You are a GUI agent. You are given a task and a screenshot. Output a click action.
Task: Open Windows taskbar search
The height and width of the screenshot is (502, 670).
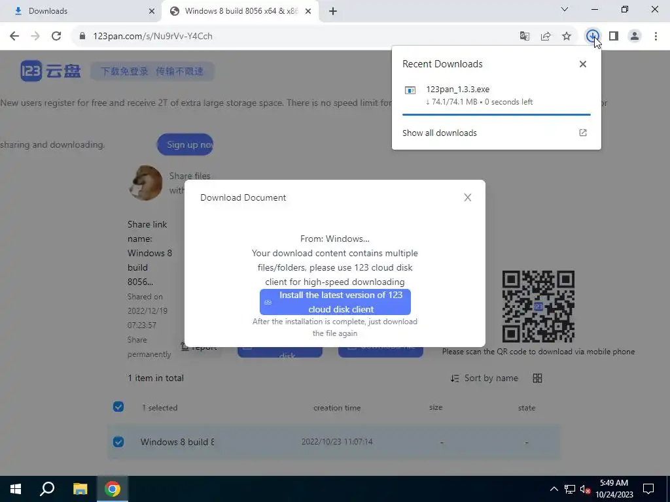click(x=47, y=489)
